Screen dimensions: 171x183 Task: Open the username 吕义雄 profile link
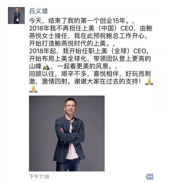click(38, 11)
